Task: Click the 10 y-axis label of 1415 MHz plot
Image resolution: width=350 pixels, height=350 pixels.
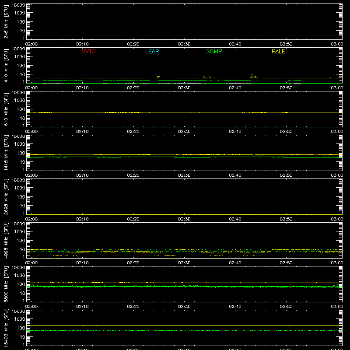Action: click(x=22, y=162)
